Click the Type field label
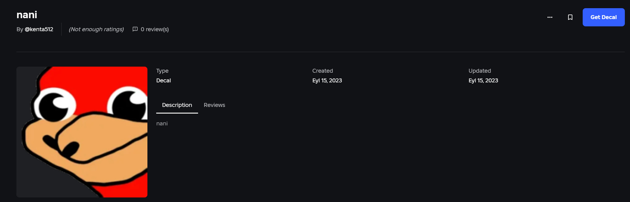This screenshot has width=630, height=202. [162, 71]
